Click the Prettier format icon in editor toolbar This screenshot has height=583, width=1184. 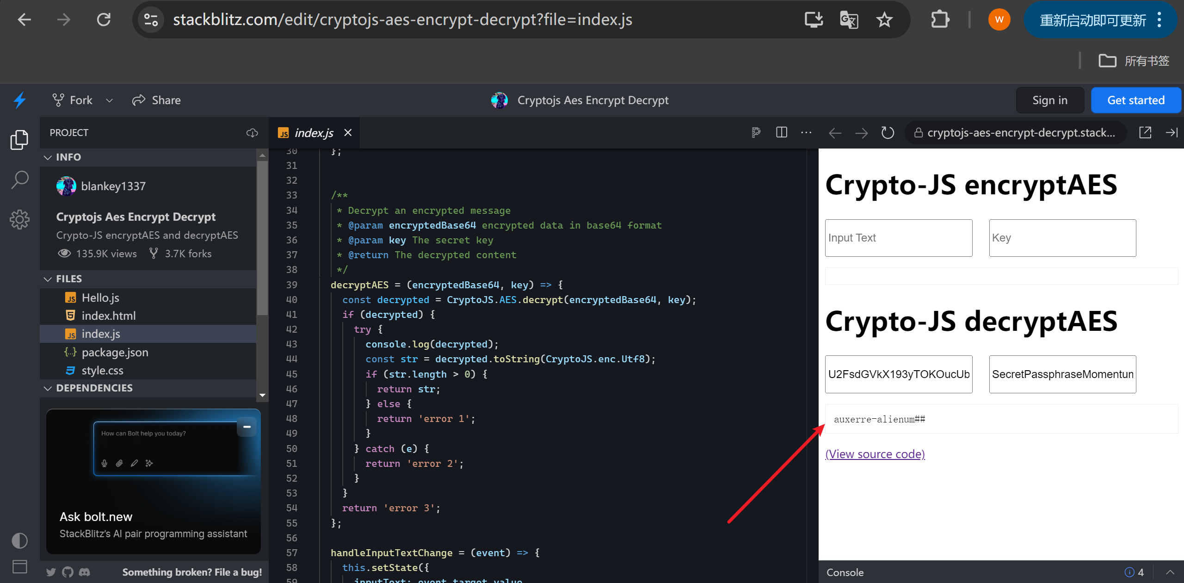pyautogui.click(x=756, y=133)
